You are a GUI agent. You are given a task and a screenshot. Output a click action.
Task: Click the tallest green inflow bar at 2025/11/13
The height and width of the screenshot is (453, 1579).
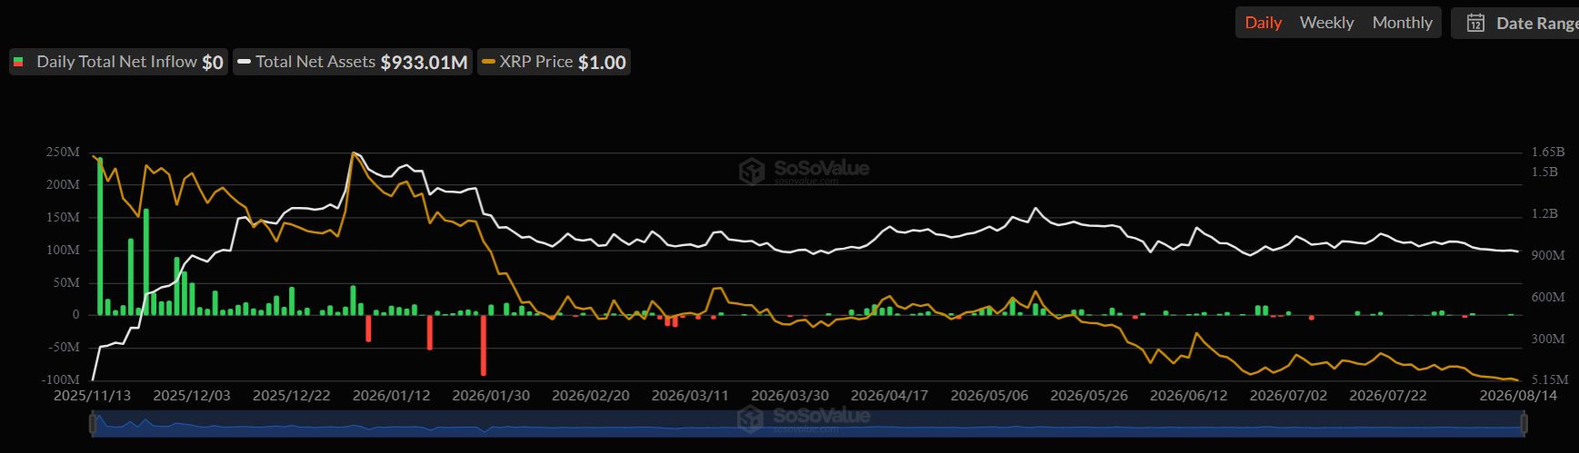tap(100, 236)
